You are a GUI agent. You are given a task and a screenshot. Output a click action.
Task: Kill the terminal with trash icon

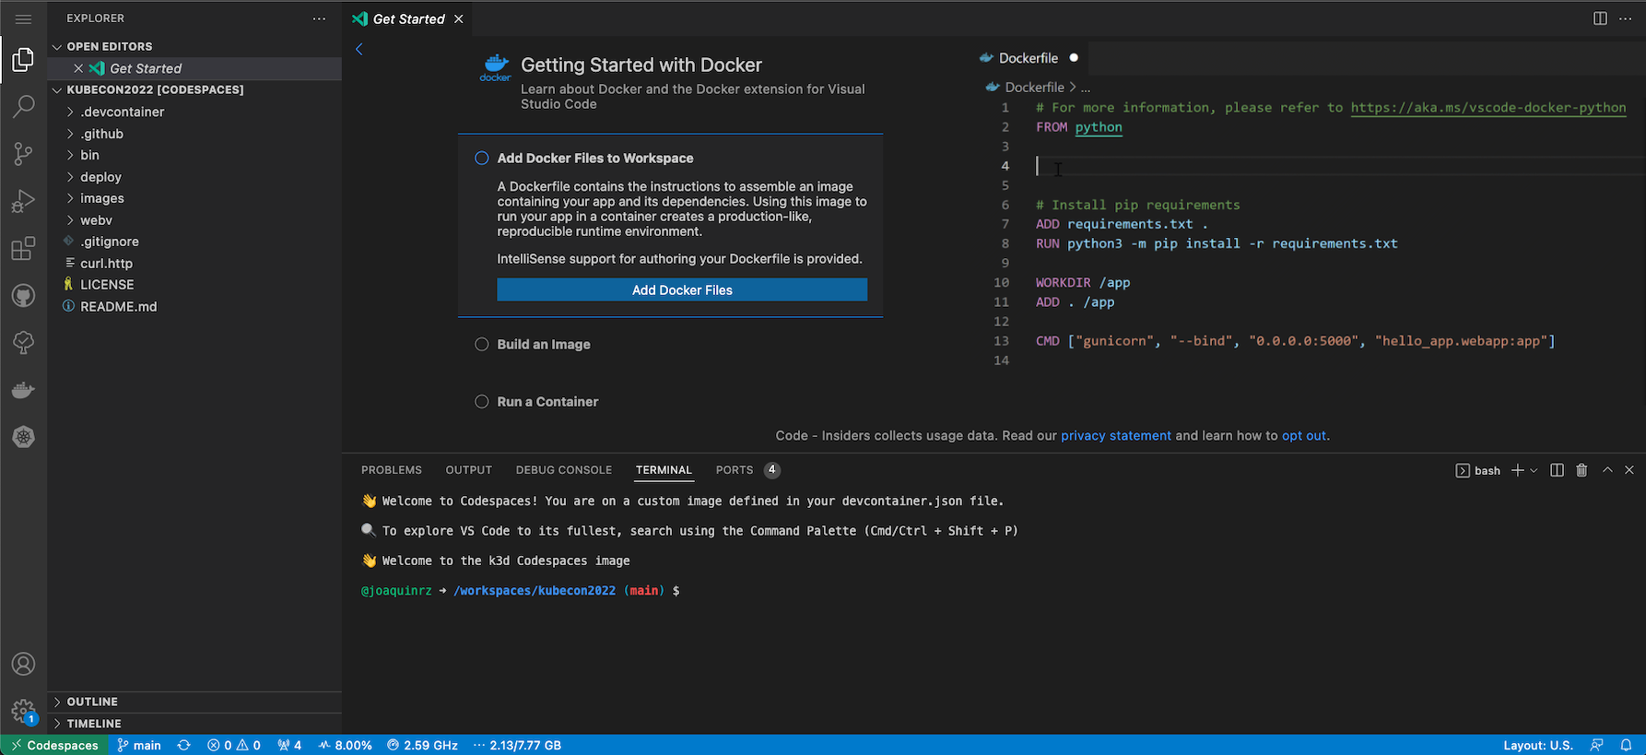(x=1581, y=470)
